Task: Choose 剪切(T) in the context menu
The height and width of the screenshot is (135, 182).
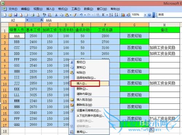Action: (89, 62)
